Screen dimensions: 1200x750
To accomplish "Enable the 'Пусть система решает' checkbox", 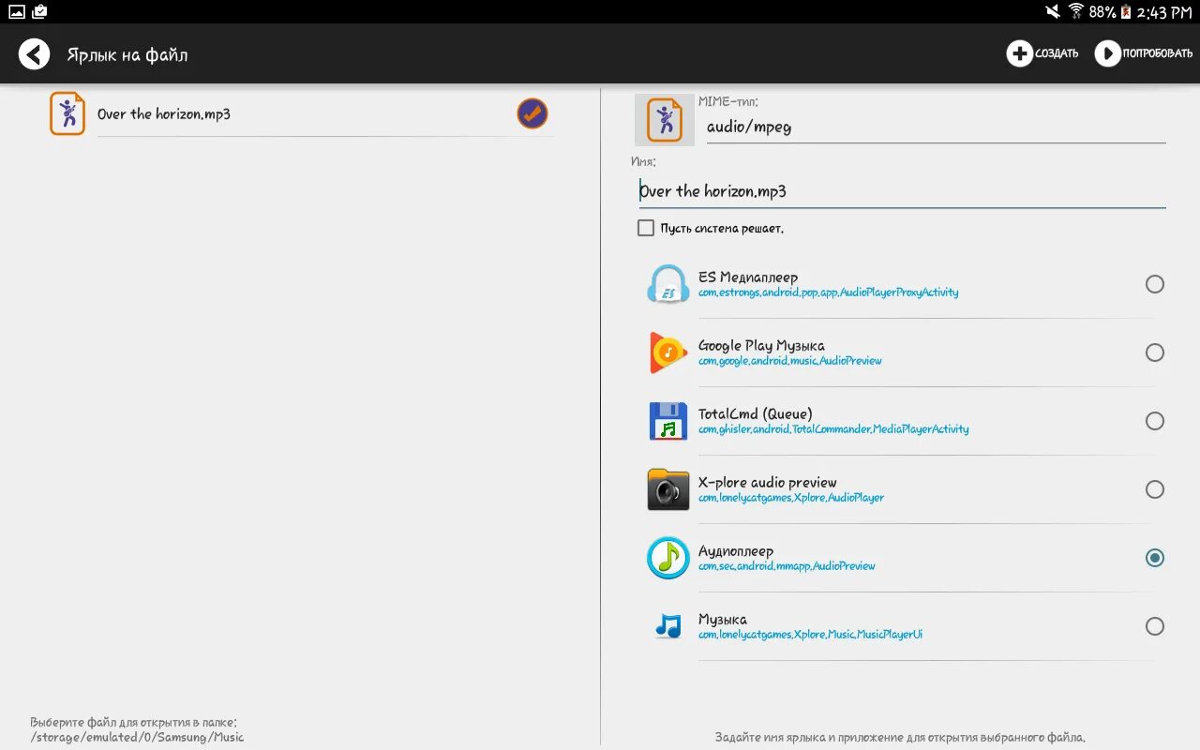I will [x=646, y=228].
